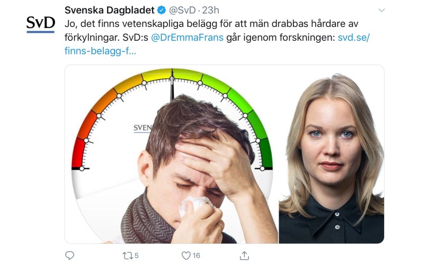Follow the svd.se article link
The height and width of the screenshot is (267, 445).
click(x=354, y=38)
